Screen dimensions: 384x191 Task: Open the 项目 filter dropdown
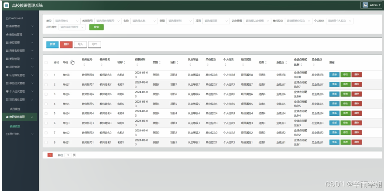tap(216, 21)
